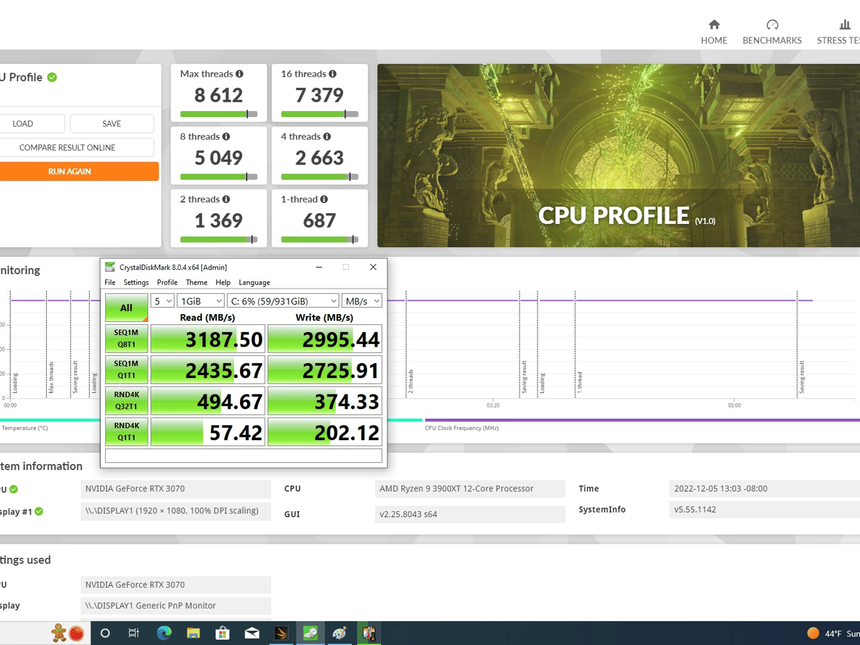This screenshot has height=645, width=860.
Task: Click the green checkmark next to Display #1
Action: 39,511
